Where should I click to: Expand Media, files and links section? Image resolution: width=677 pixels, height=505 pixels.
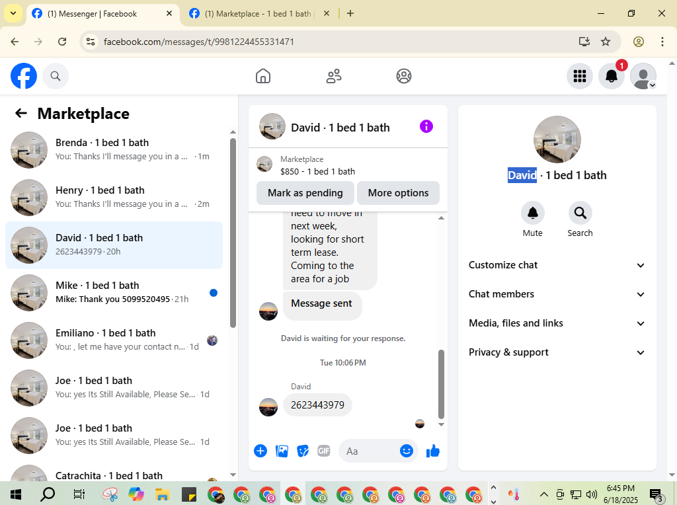[557, 323]
